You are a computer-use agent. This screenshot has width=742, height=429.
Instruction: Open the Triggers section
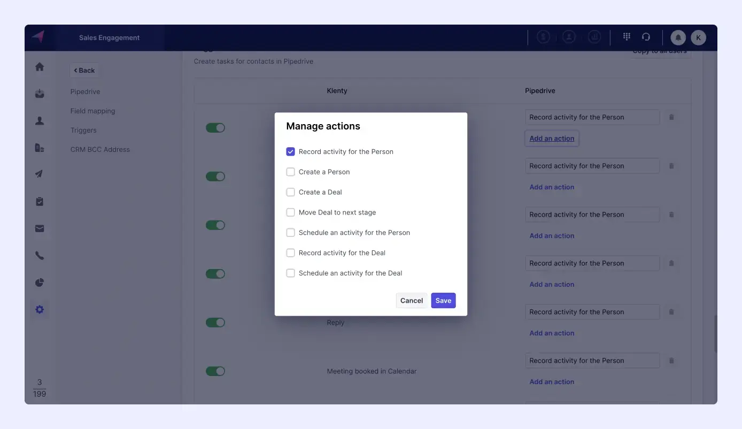pos(83,130)
